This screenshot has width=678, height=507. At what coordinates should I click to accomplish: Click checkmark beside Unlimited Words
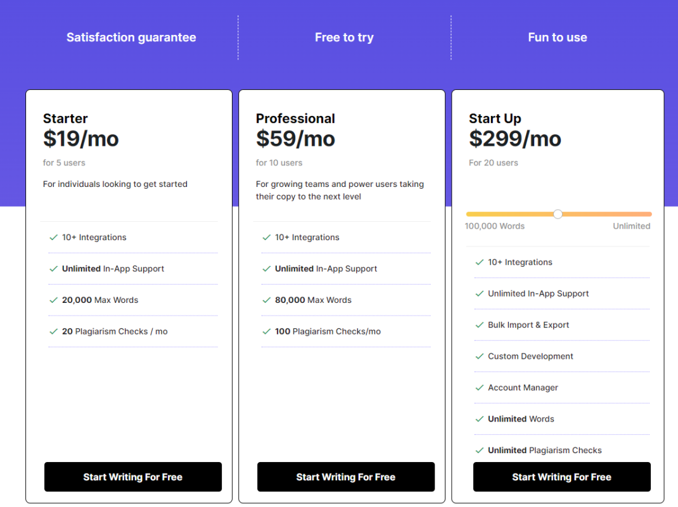[x=480, y=419]
